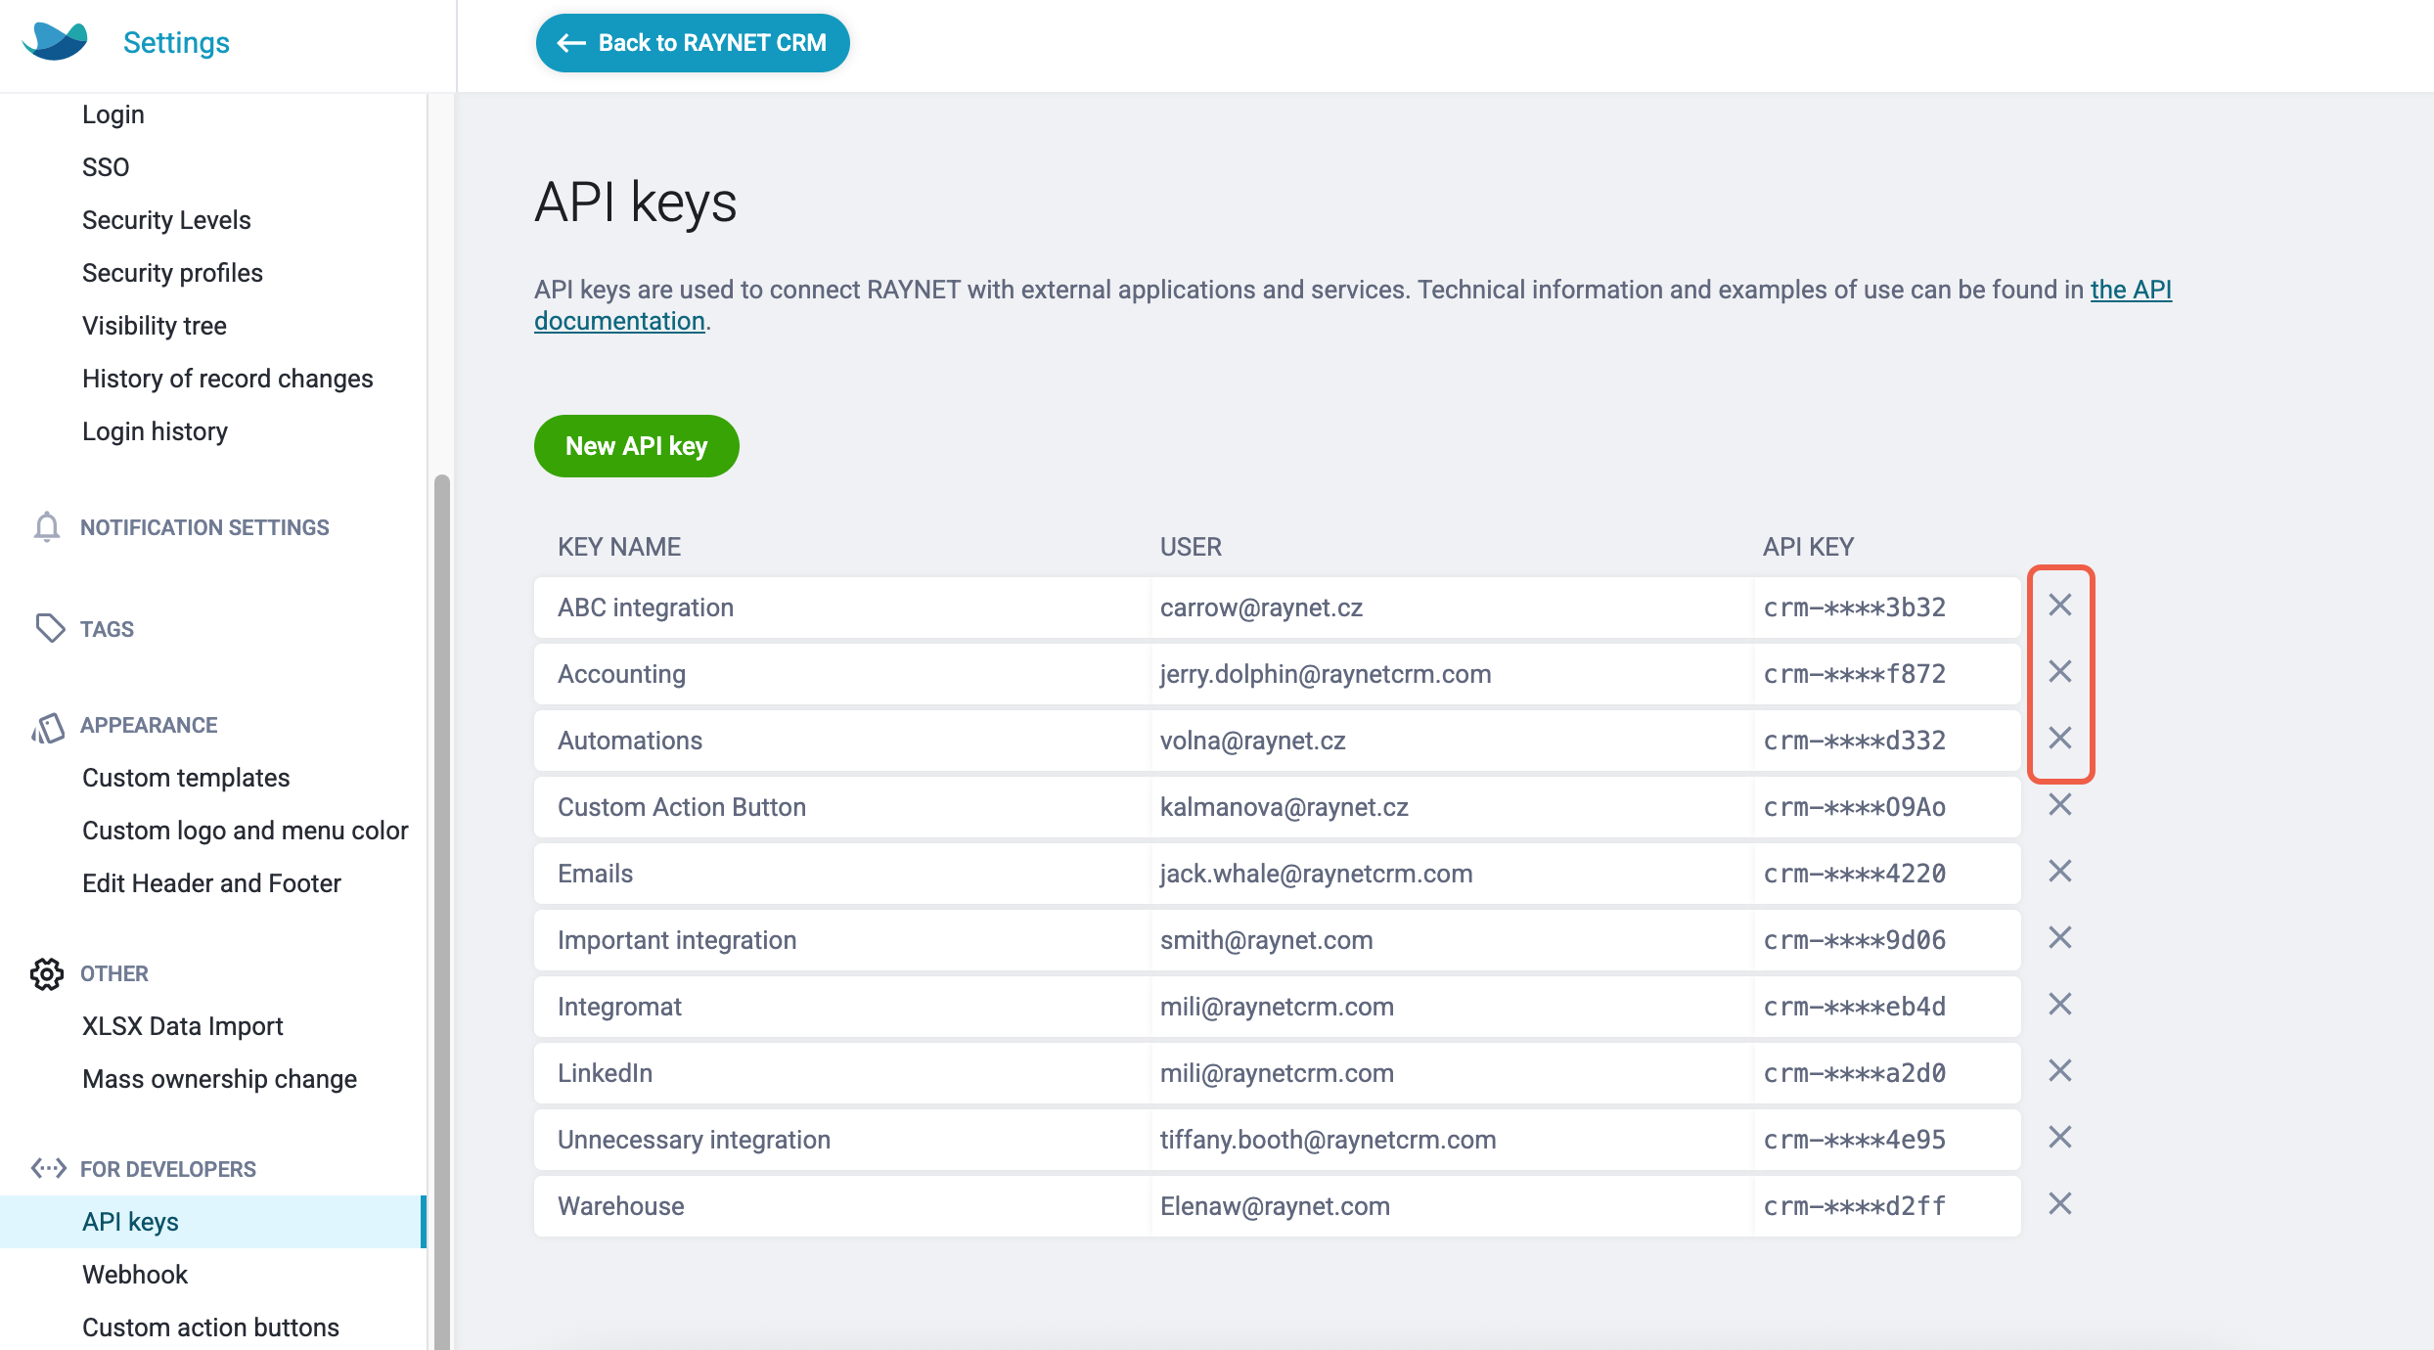Delete the Custom Action Button API key
The height and width of the screenshot is (1350, 2434).
2060,805
